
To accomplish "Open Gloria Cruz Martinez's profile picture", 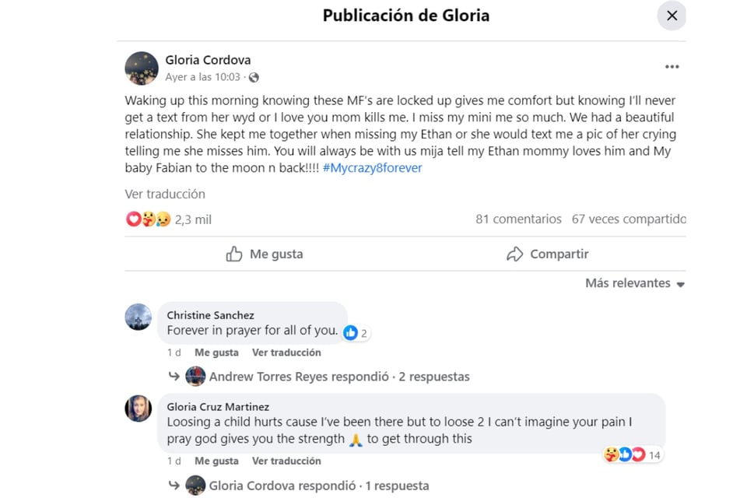I will tap(139, 409).
